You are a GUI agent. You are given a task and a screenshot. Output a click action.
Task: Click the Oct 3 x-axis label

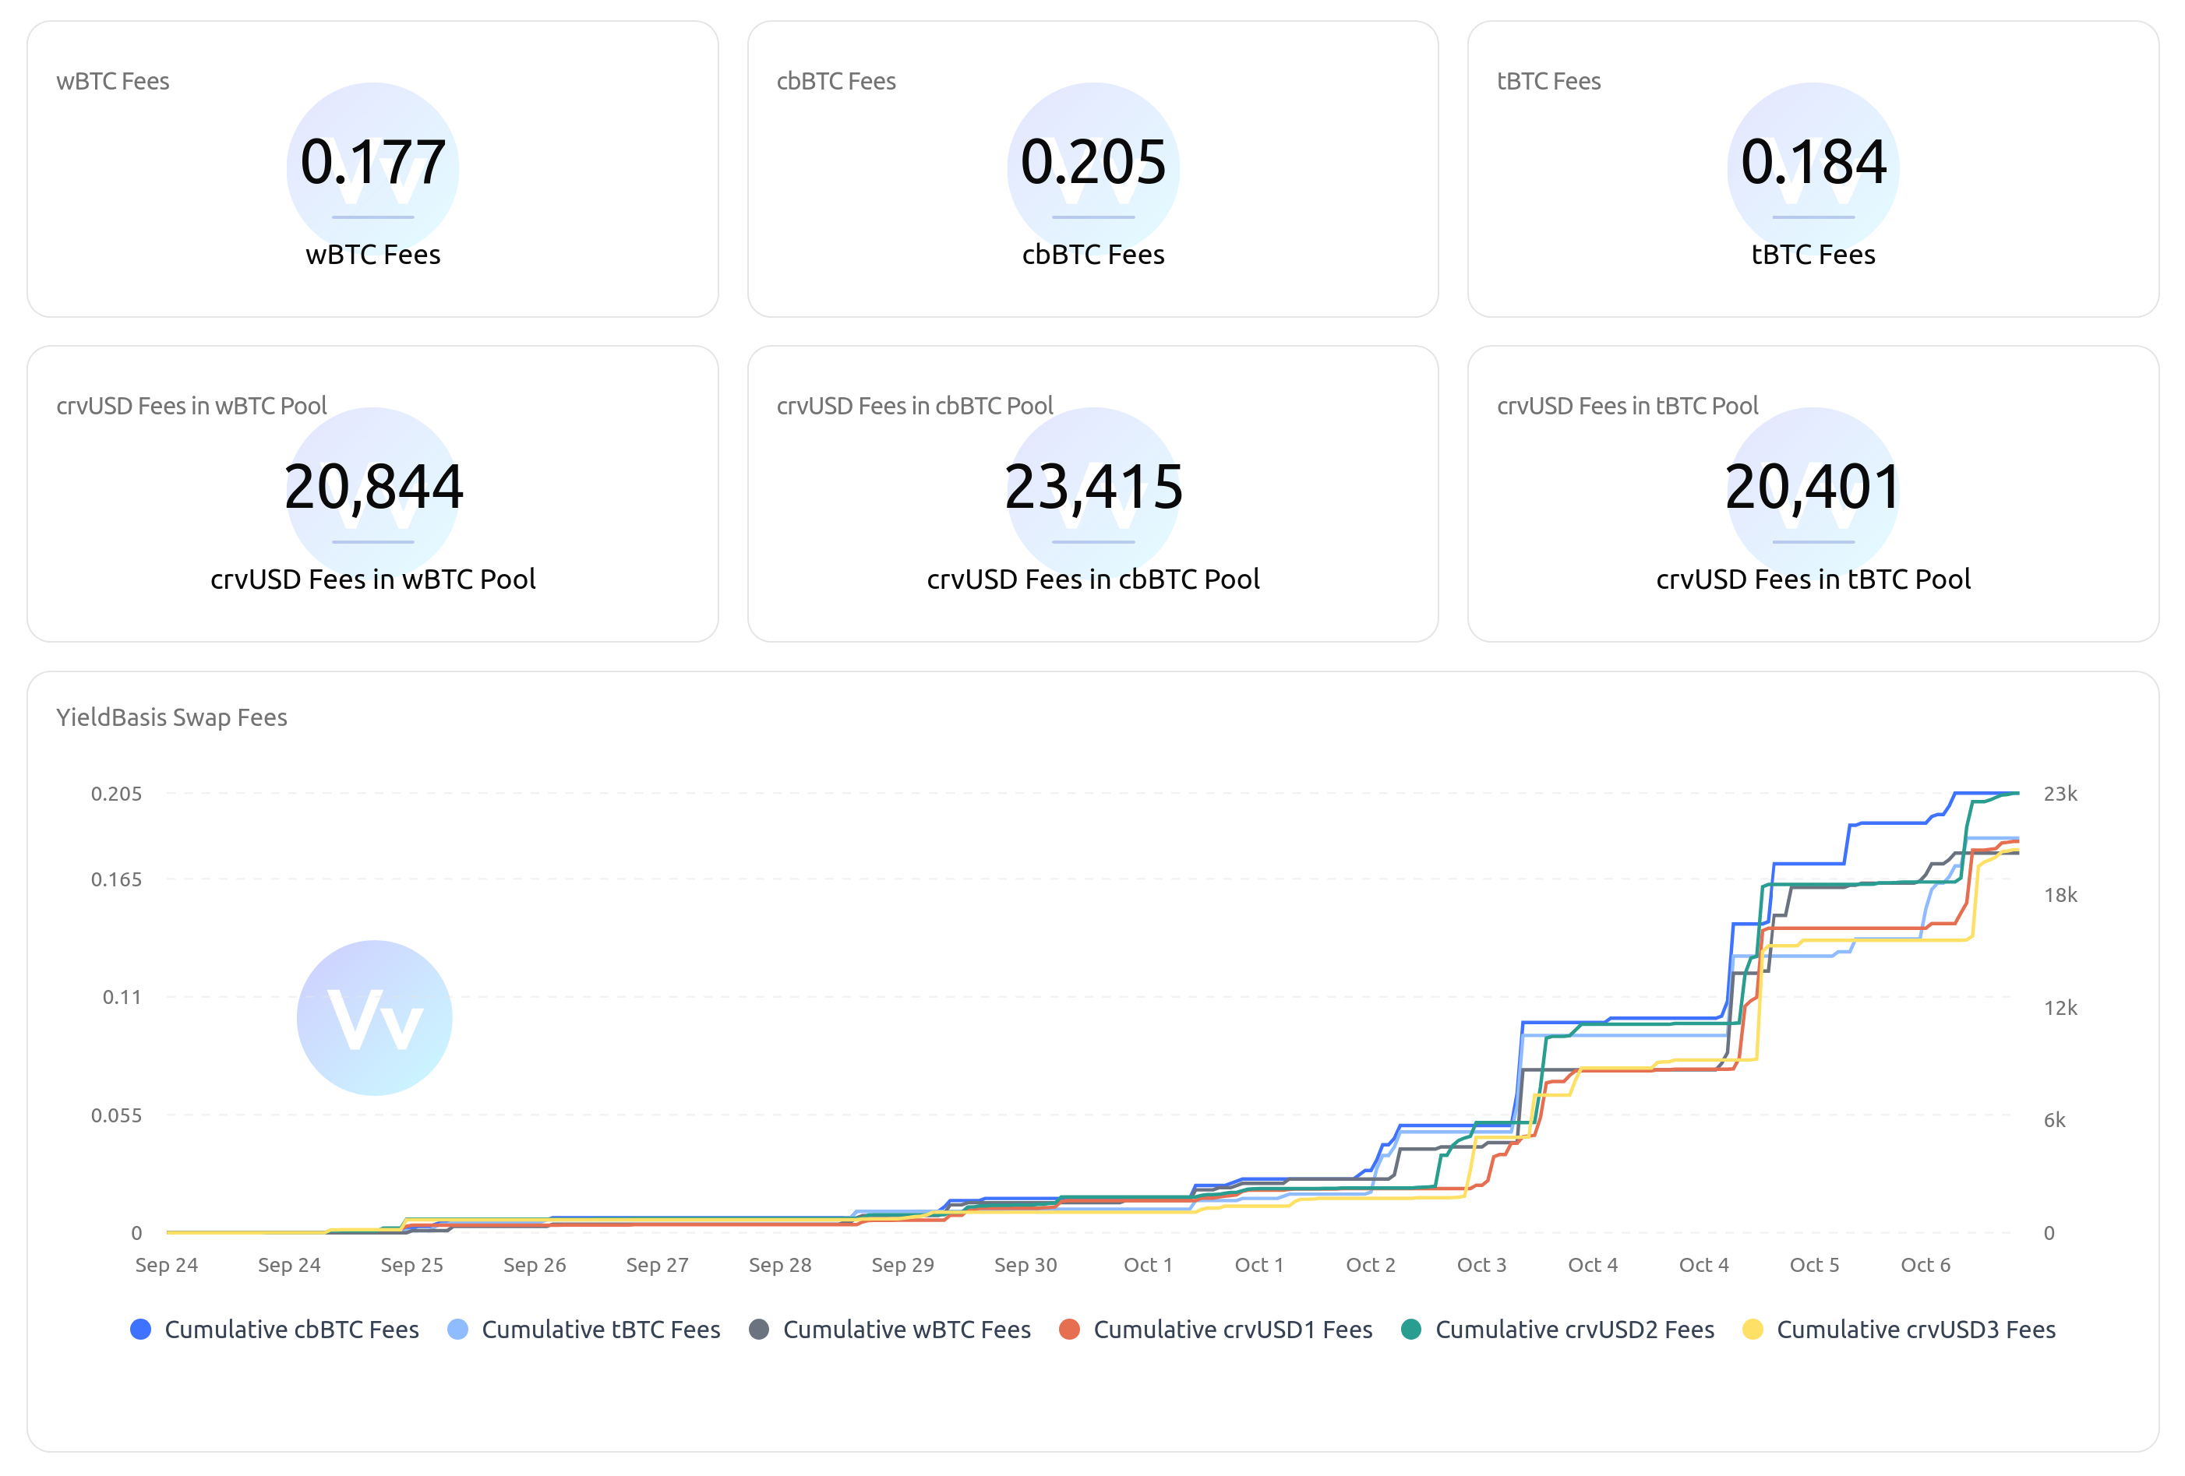pos(1481,1265)
